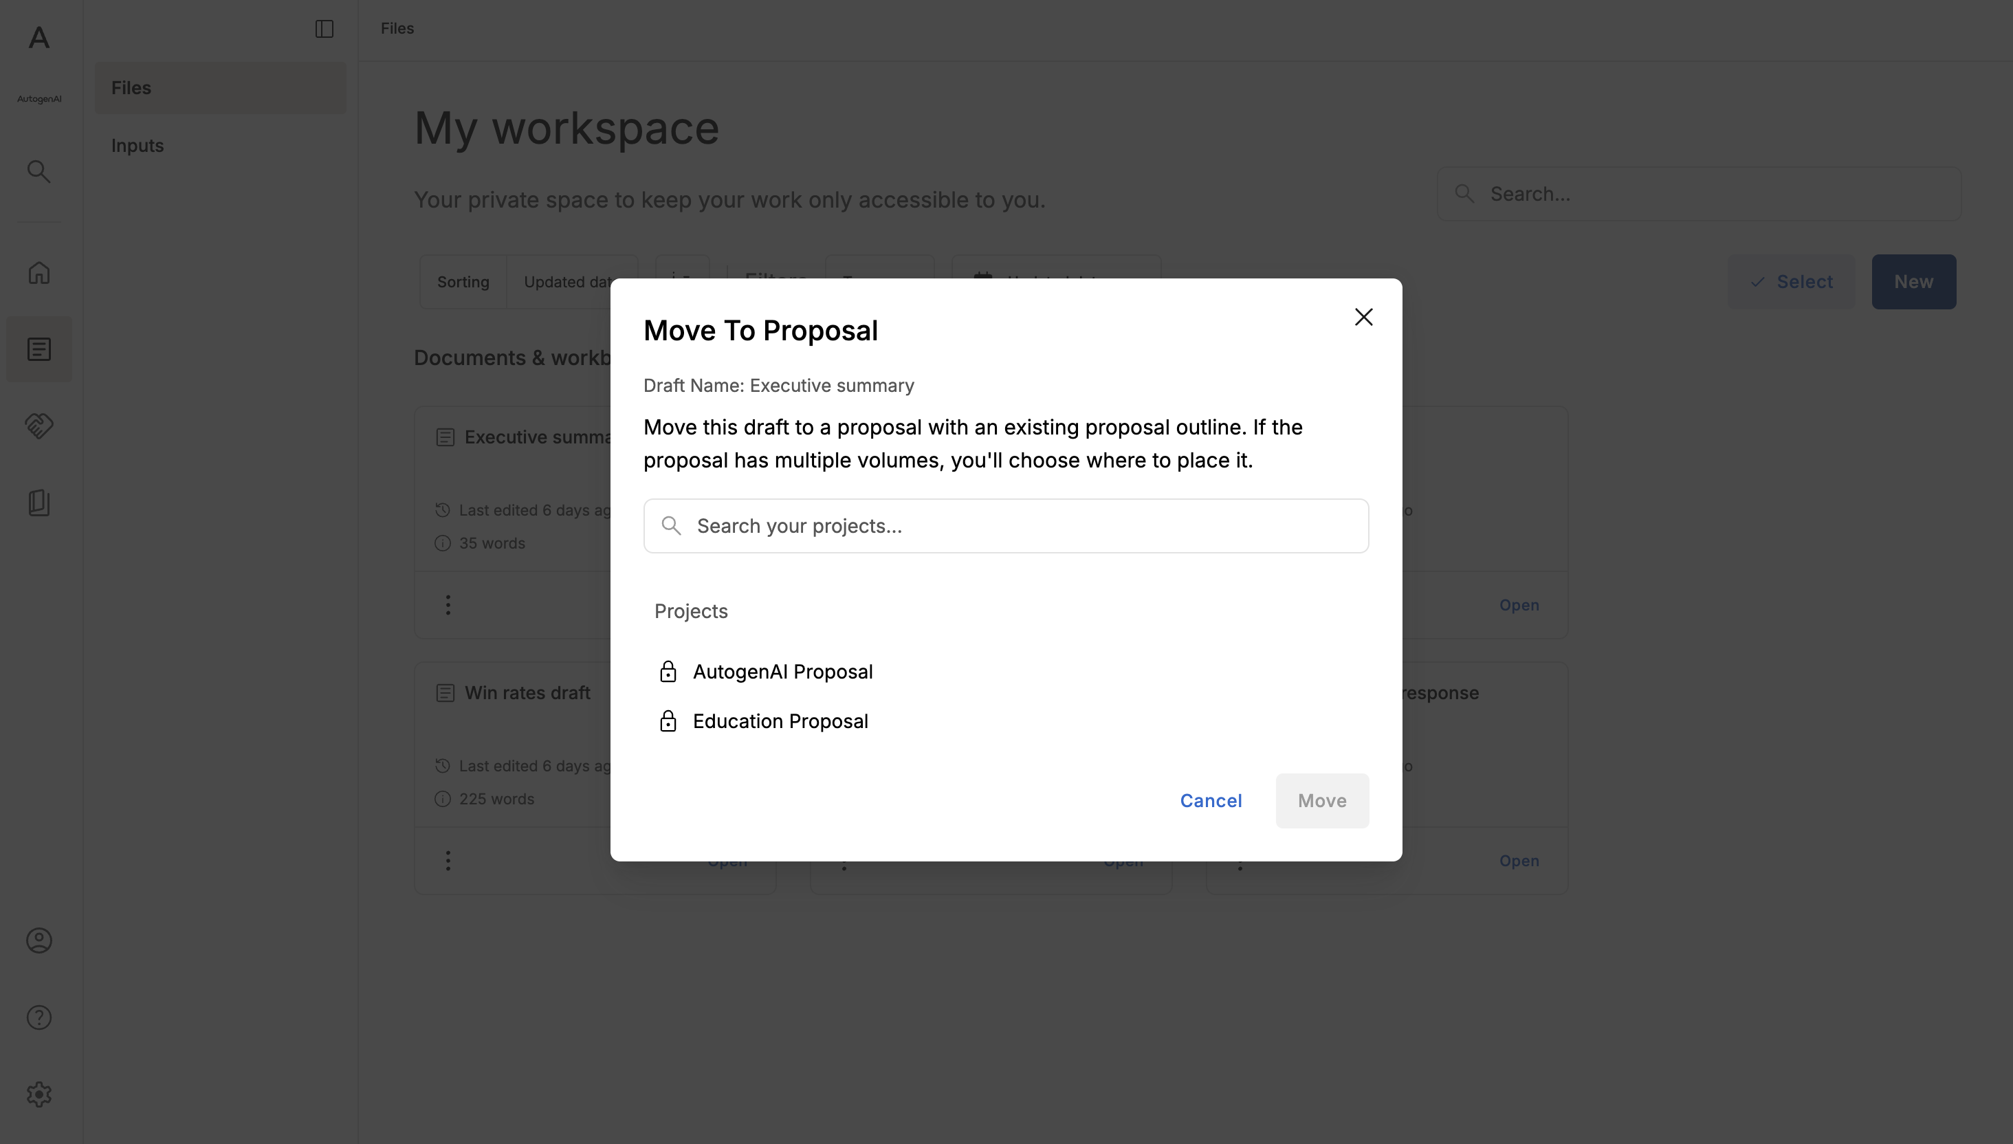The image size is (2013, 1144).
Task: Click the Select button
Action: [1791, 282]
